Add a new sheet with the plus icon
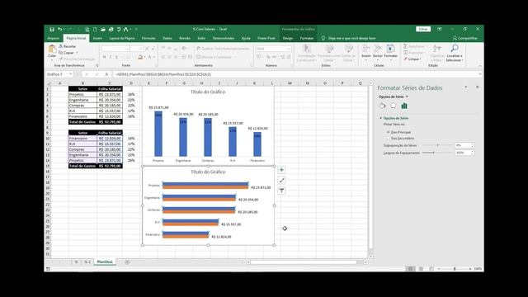This screenshot has width=528, height=297. (x=127, y=262)
